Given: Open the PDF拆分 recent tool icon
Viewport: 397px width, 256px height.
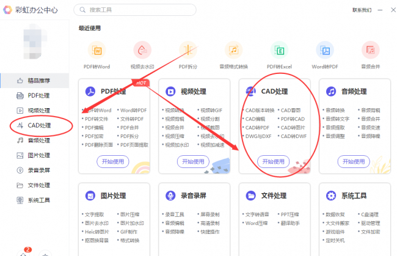Looking at the screenshot, I should pyautogui.click(x=188, y=50).
